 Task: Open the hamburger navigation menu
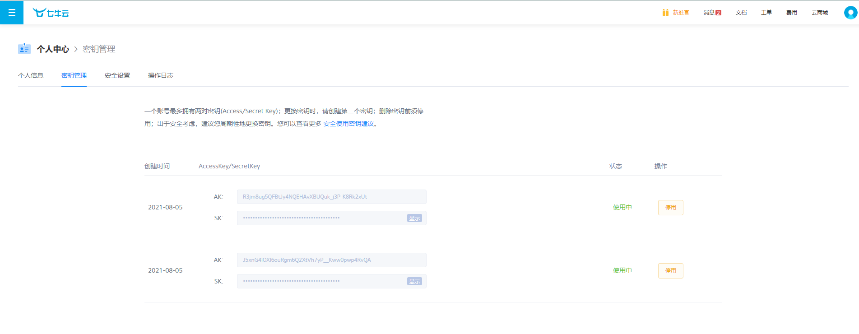pyautogui.click(x=12, y=13)
